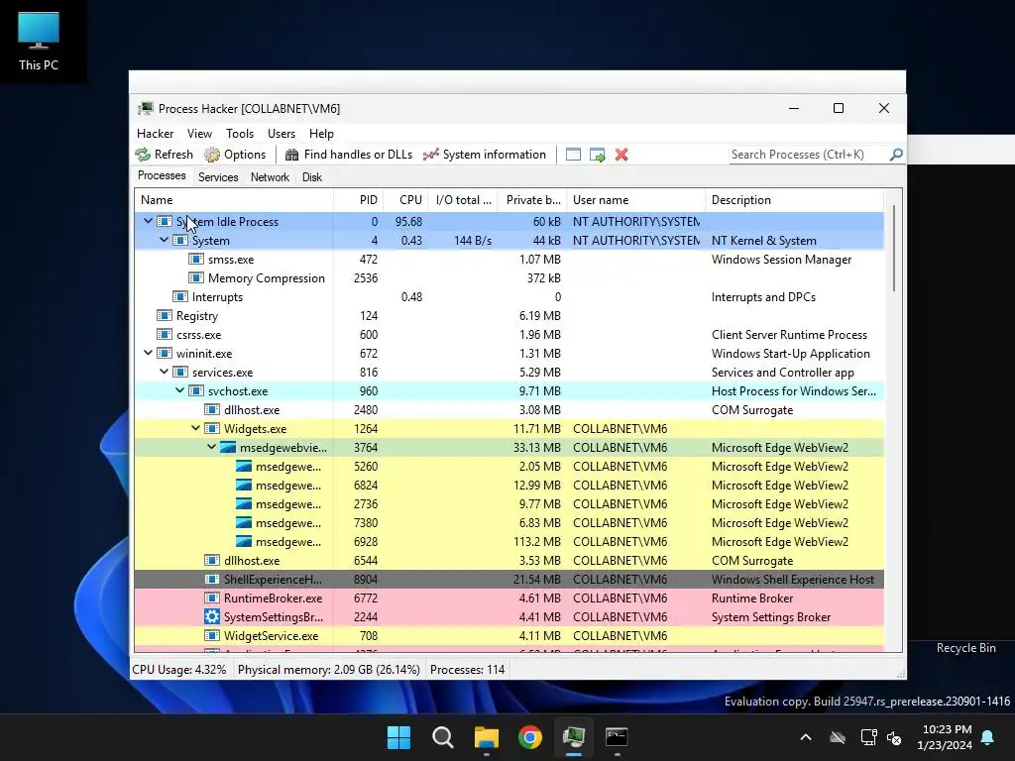Sort by the PID column header
Screen dimensions: 1015x761
point(359,200)
